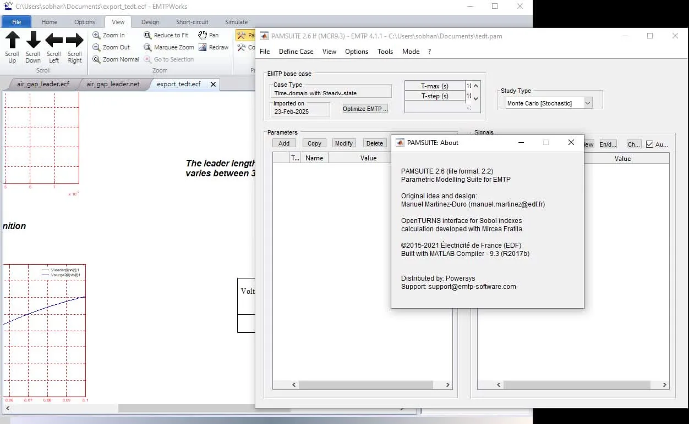Click the Modify parameter button
Viewport: 689px width, 424px height.
point(343,143)
